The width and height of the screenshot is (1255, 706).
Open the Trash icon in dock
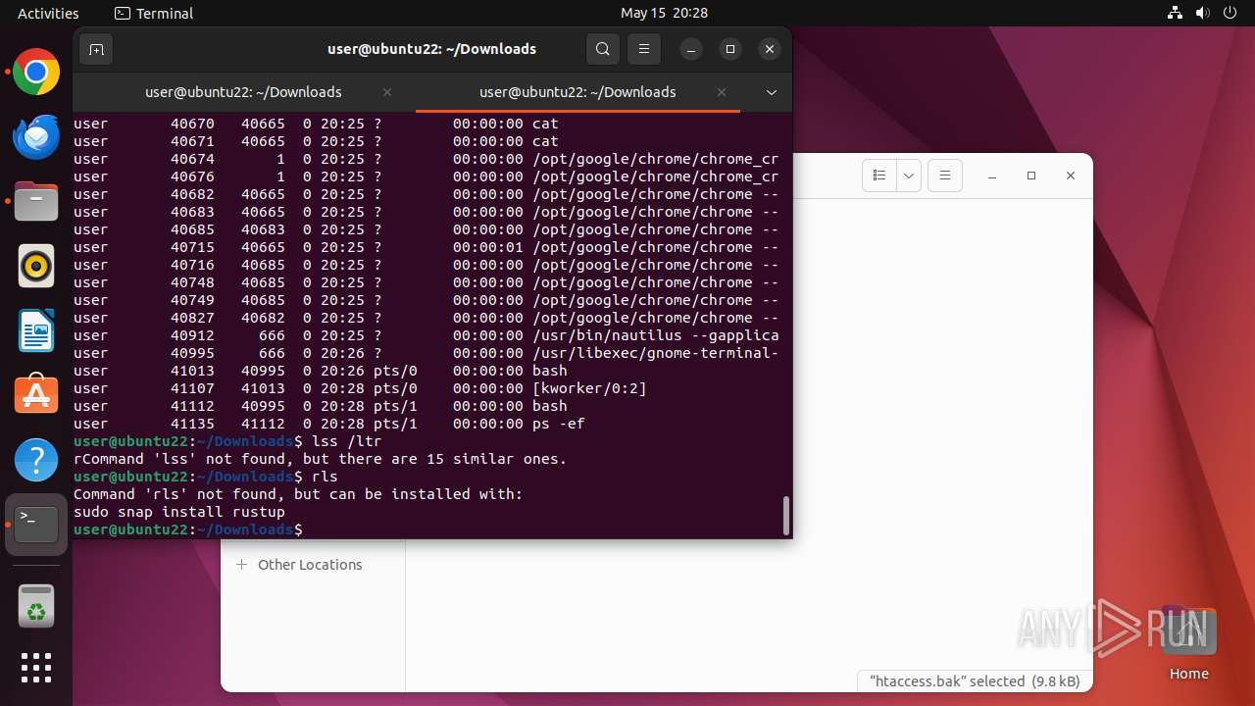36,605
